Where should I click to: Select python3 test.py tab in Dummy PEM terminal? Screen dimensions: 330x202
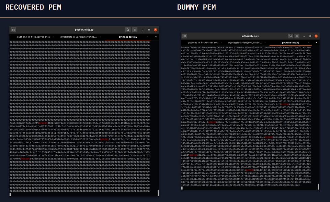pos(291,43)
